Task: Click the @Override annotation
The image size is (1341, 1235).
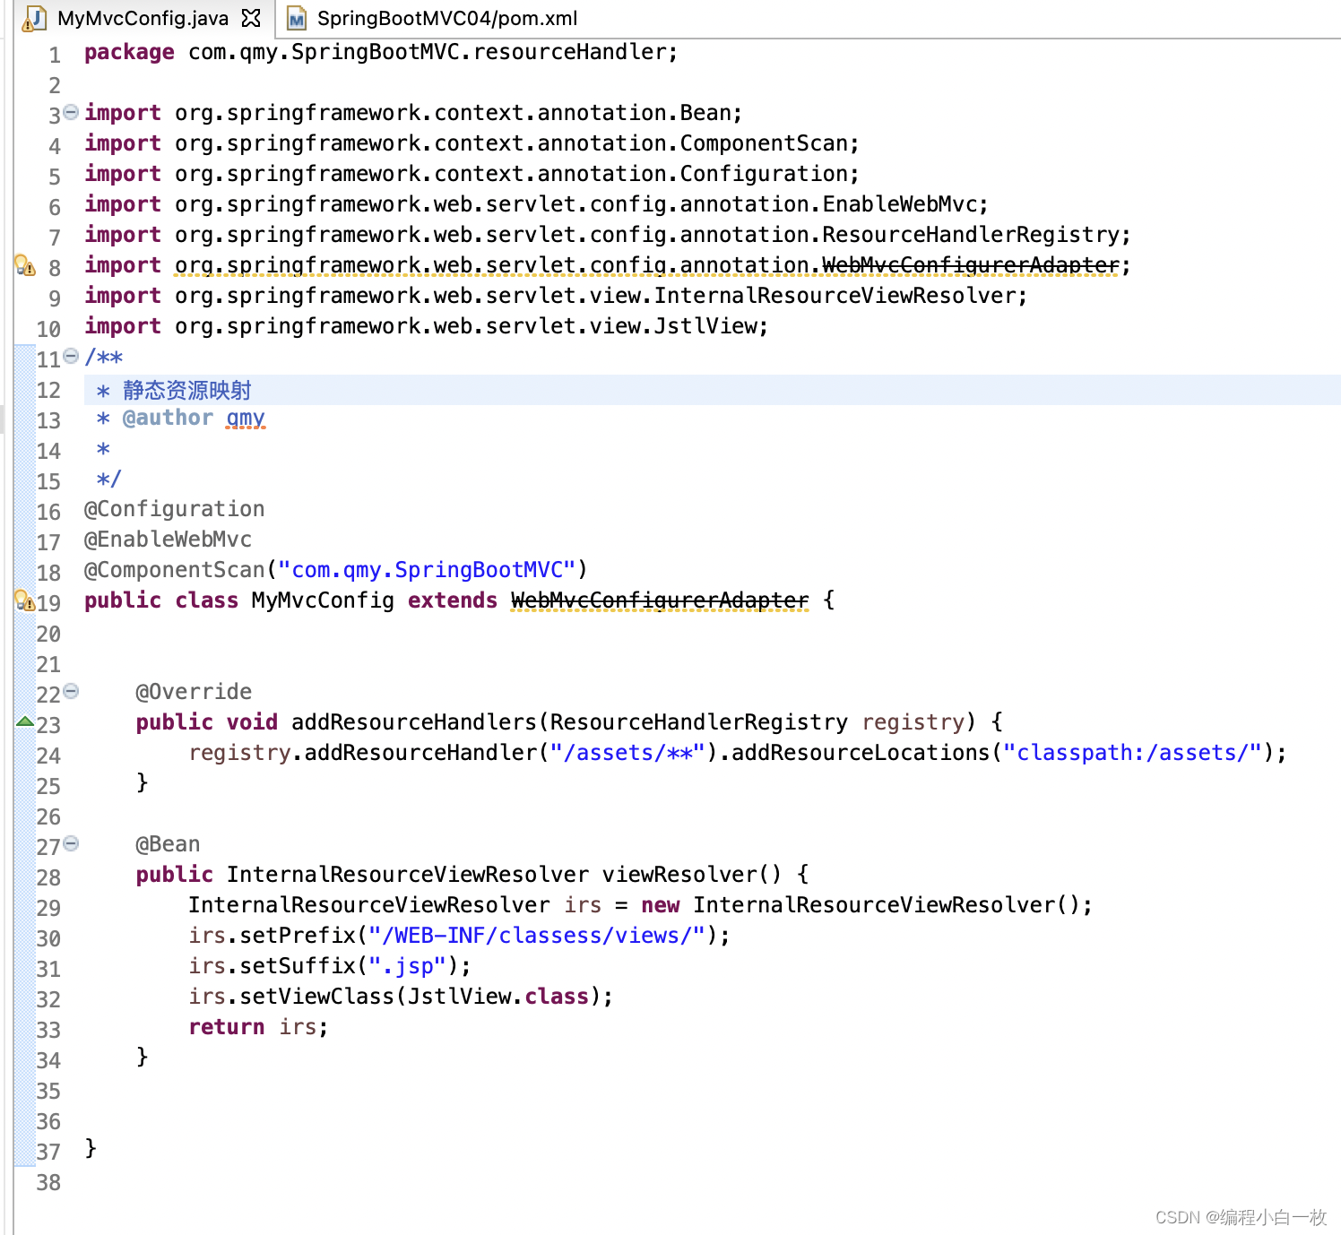Action: [x=194, y=692]
